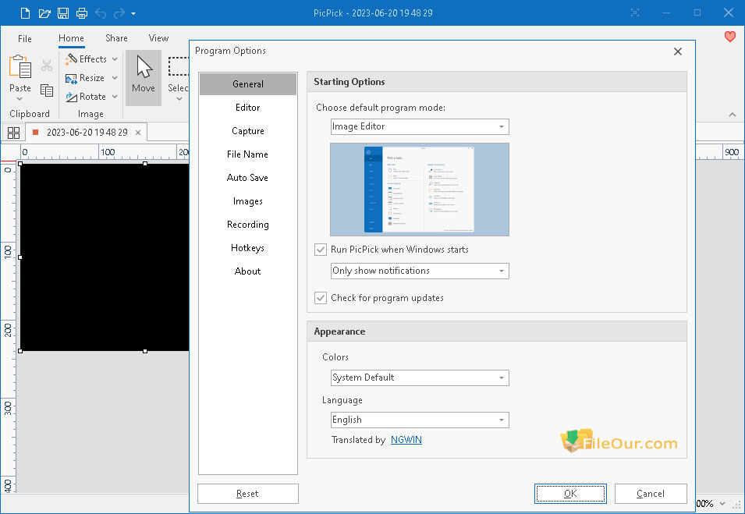
Task: Close the Program Options dialog
Action: point(678,51)
